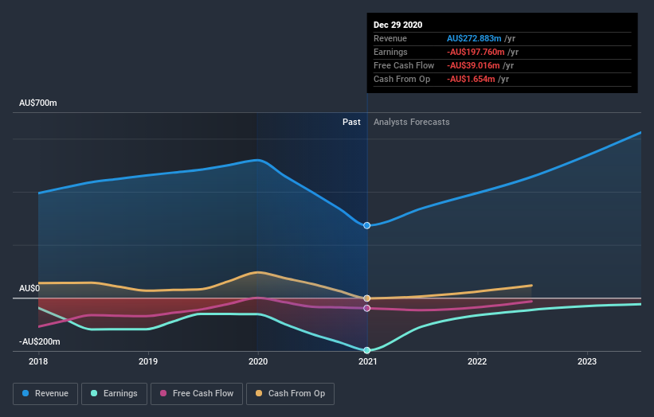Click the 2022 x-axis label

477,361
